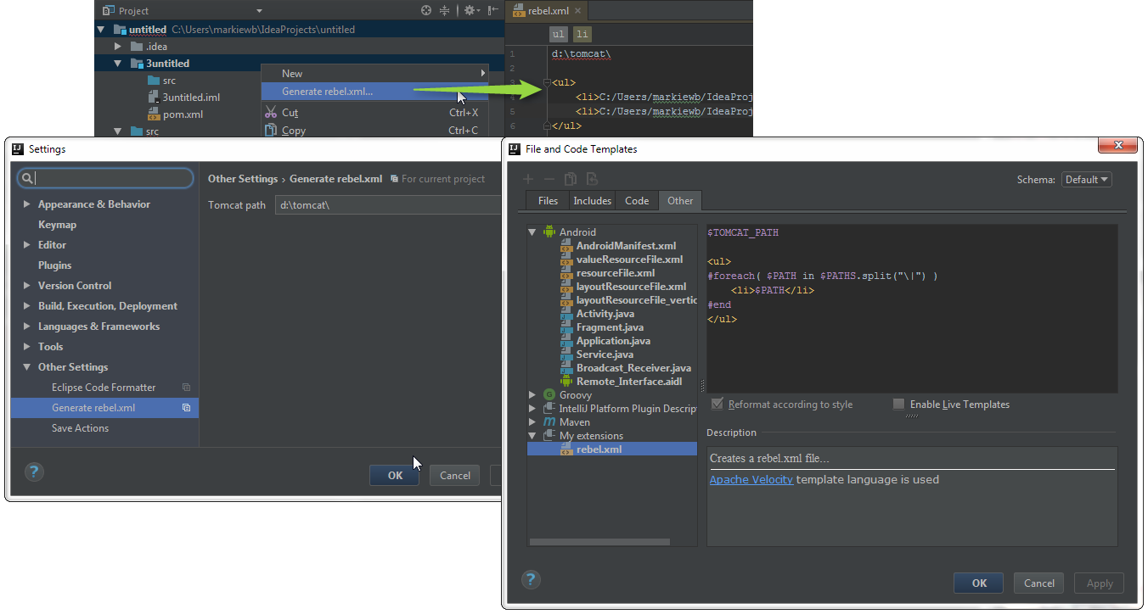Select Save Actions in Settings list

click(80, 428)
